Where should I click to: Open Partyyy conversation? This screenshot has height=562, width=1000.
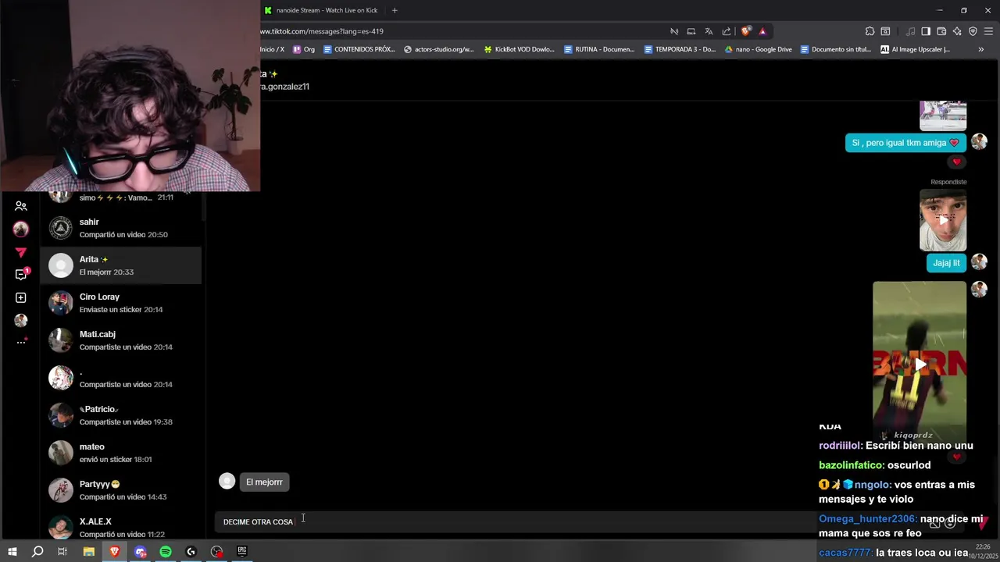[x=121, y=490]
